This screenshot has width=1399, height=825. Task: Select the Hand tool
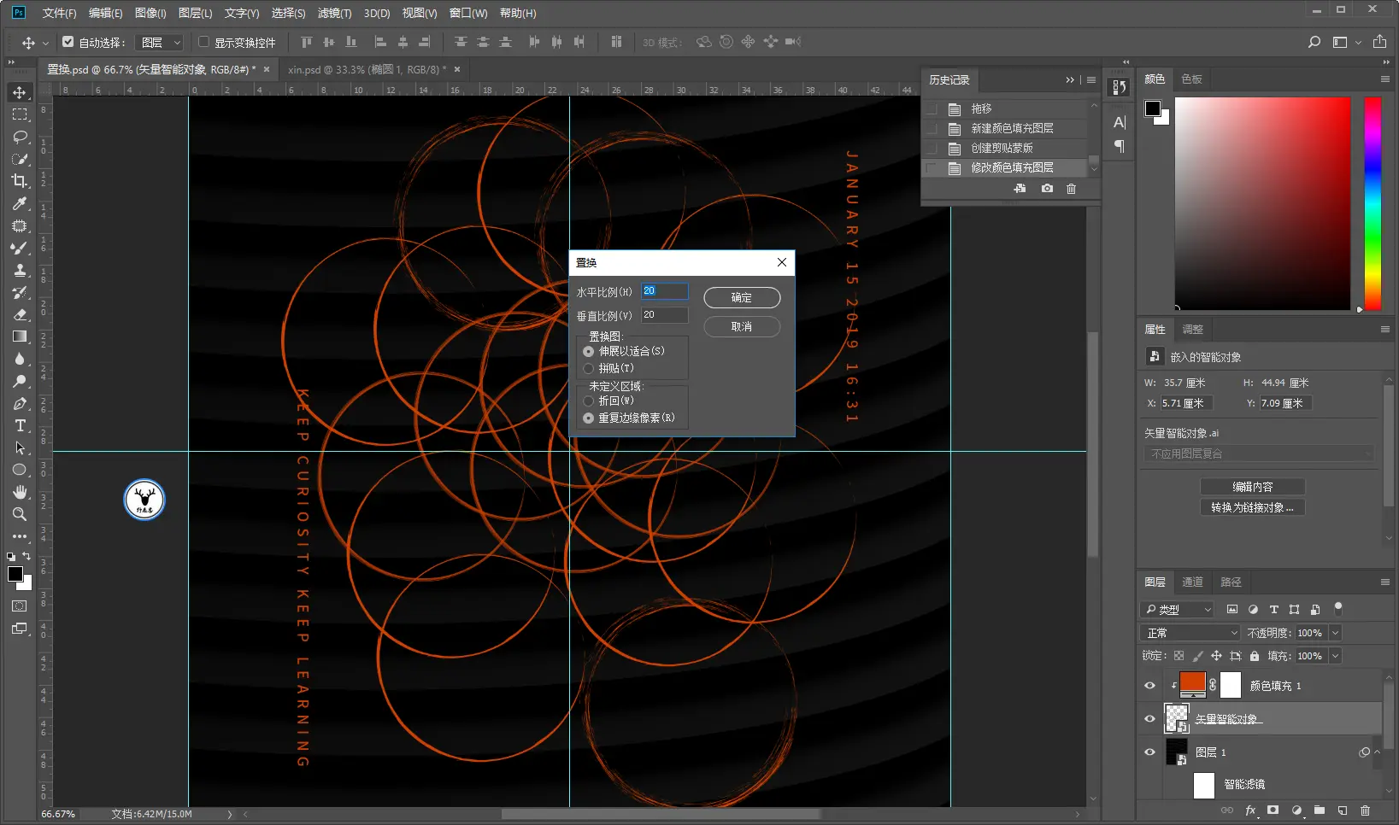tap(20, 492)
